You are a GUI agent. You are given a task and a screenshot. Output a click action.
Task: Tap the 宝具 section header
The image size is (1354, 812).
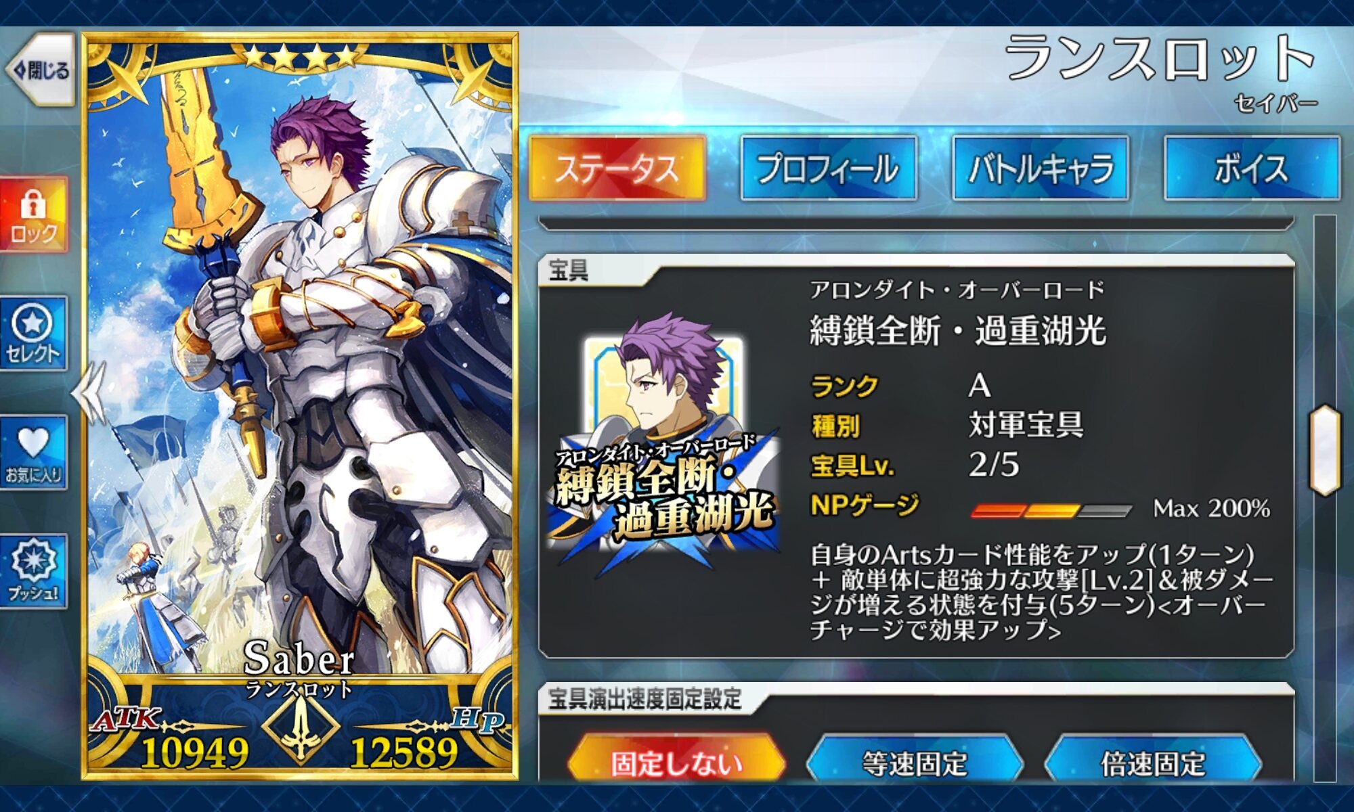(x=569, y=271)
